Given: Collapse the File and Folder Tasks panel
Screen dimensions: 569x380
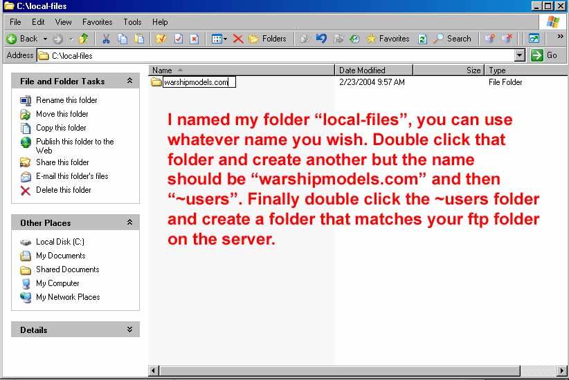Looking at the screenshot, I should pos(129,81).
